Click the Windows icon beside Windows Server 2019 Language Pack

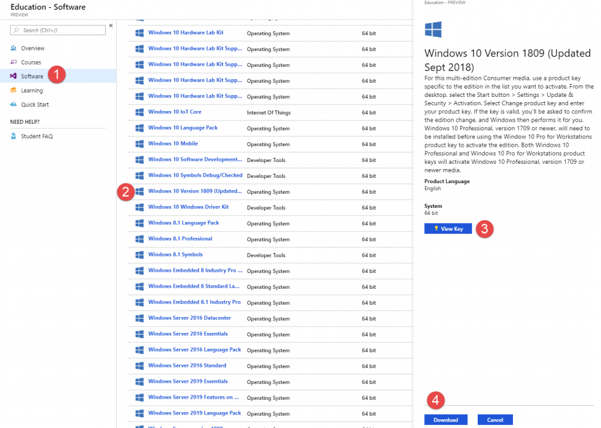tap(140, 413)
